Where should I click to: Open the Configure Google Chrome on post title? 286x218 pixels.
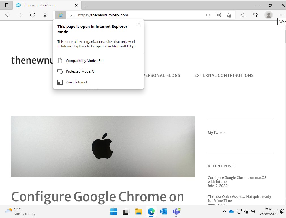(x=98, y=197)
